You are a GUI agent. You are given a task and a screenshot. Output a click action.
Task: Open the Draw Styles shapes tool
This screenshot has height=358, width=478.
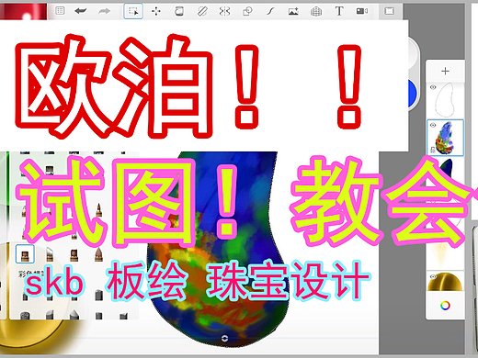click(247, 12)
